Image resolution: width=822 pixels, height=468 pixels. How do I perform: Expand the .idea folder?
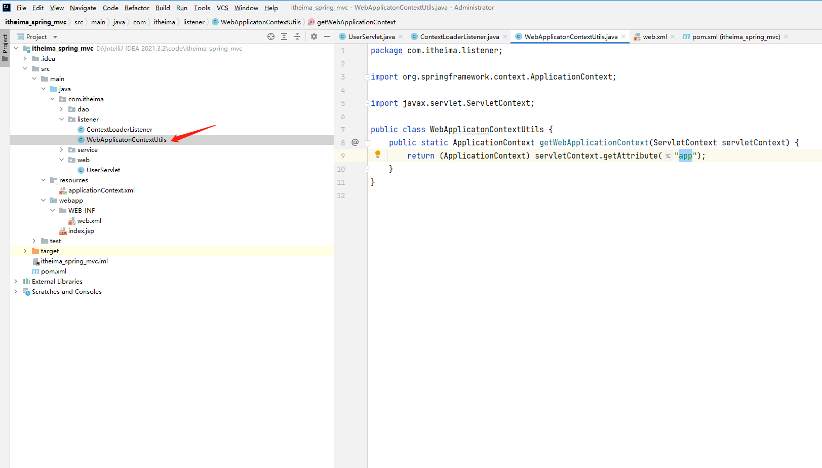25,59
